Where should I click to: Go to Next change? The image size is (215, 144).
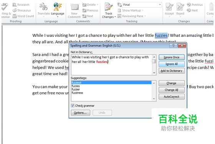(192, 10)
